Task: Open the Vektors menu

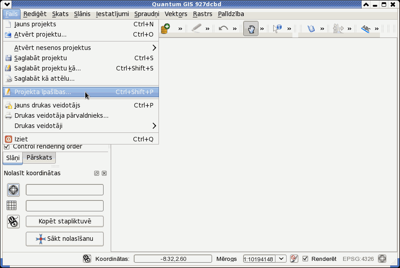Action: (176, 14)
